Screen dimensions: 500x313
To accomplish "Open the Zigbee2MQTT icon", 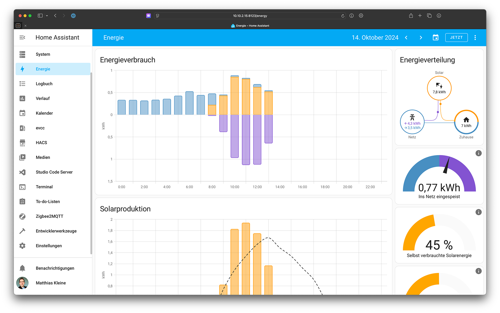I will (22, 216).
